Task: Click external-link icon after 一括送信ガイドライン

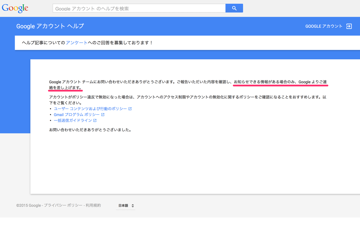Action: (95, 120)
